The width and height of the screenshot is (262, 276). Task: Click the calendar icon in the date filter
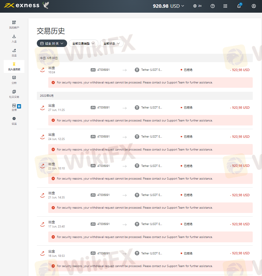pyautogui.click(x=42, y=43)
